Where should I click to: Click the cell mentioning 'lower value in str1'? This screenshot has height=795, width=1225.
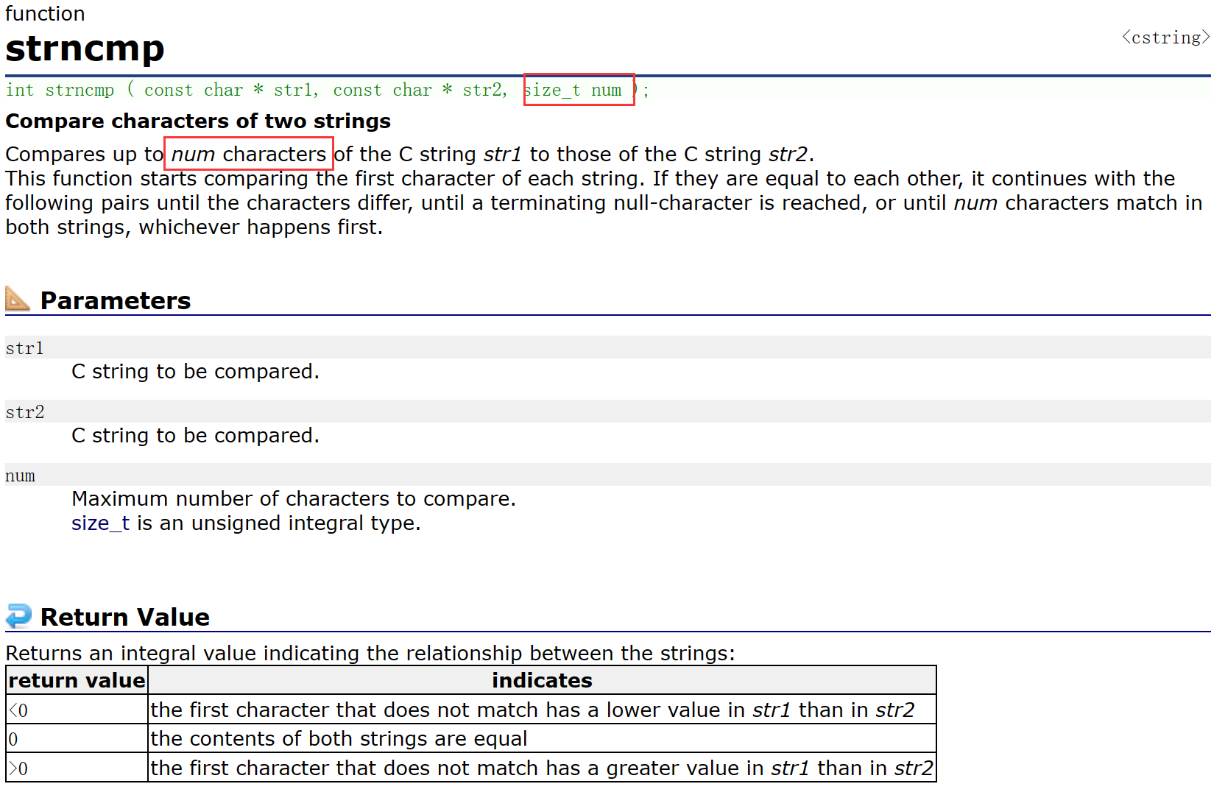(x=542, y=710)
